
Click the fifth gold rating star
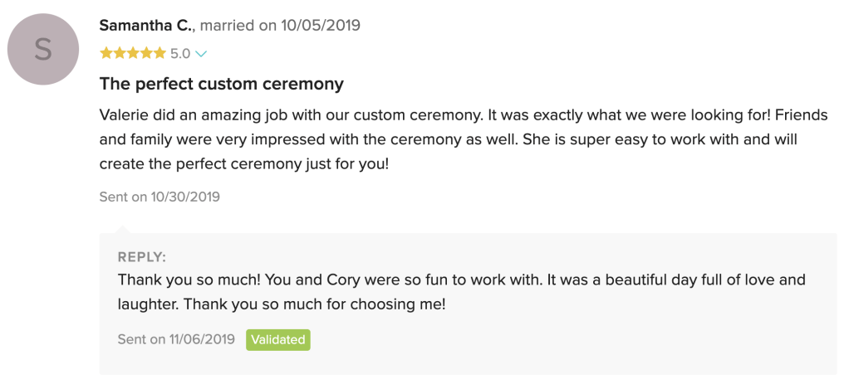159,54
